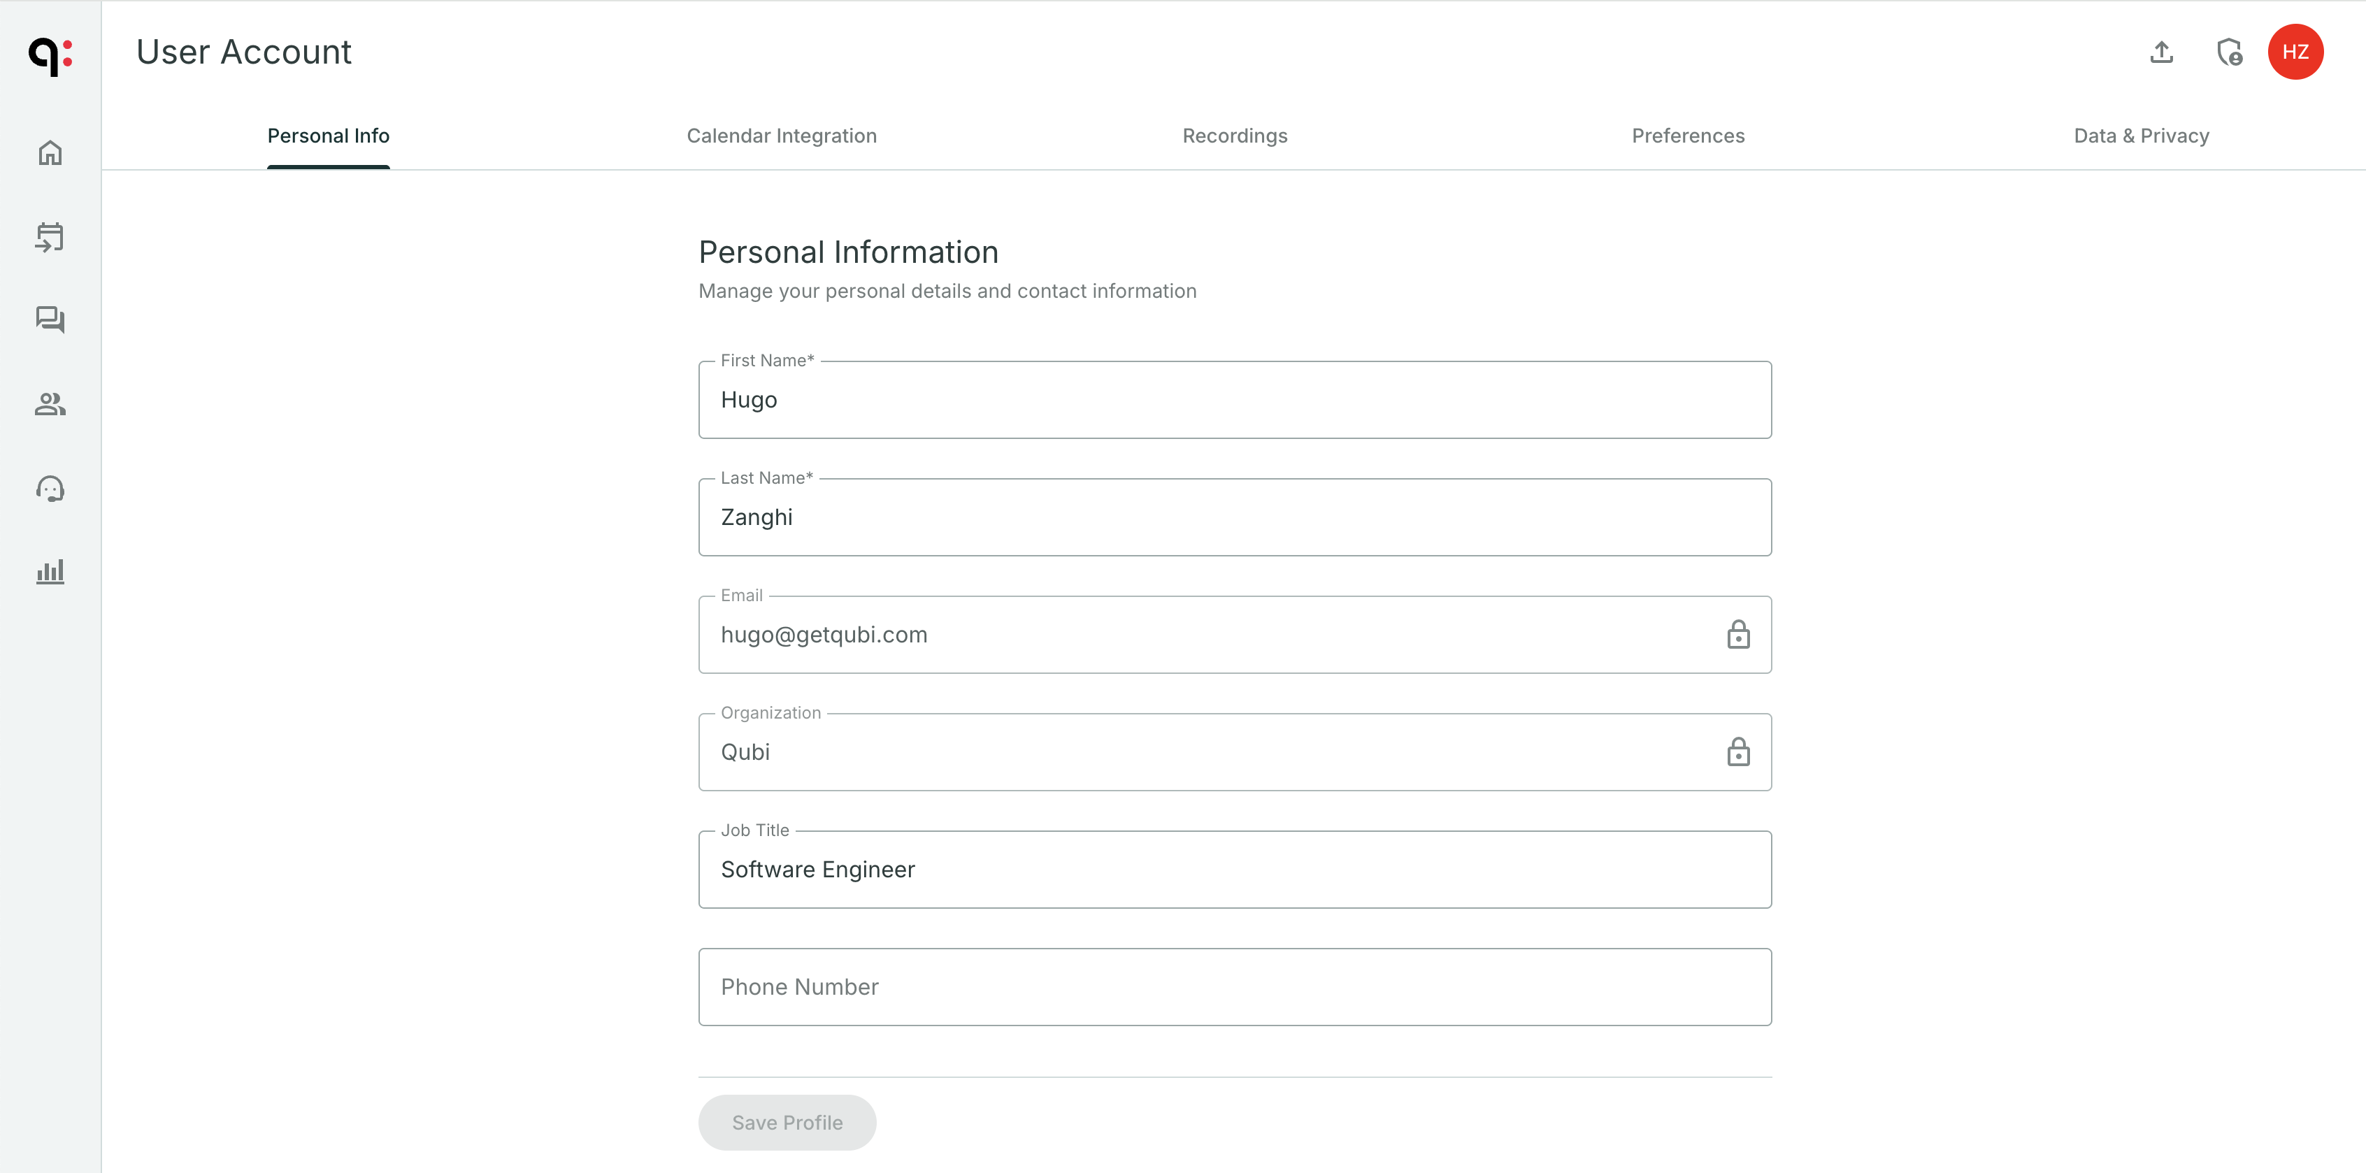The height and width of the screenshot is (1173, 2366).
Task: Open the Recordings tab
Action: tap(1235, 135)
